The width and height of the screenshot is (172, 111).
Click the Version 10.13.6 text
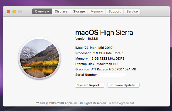click(x=86, y=39)
